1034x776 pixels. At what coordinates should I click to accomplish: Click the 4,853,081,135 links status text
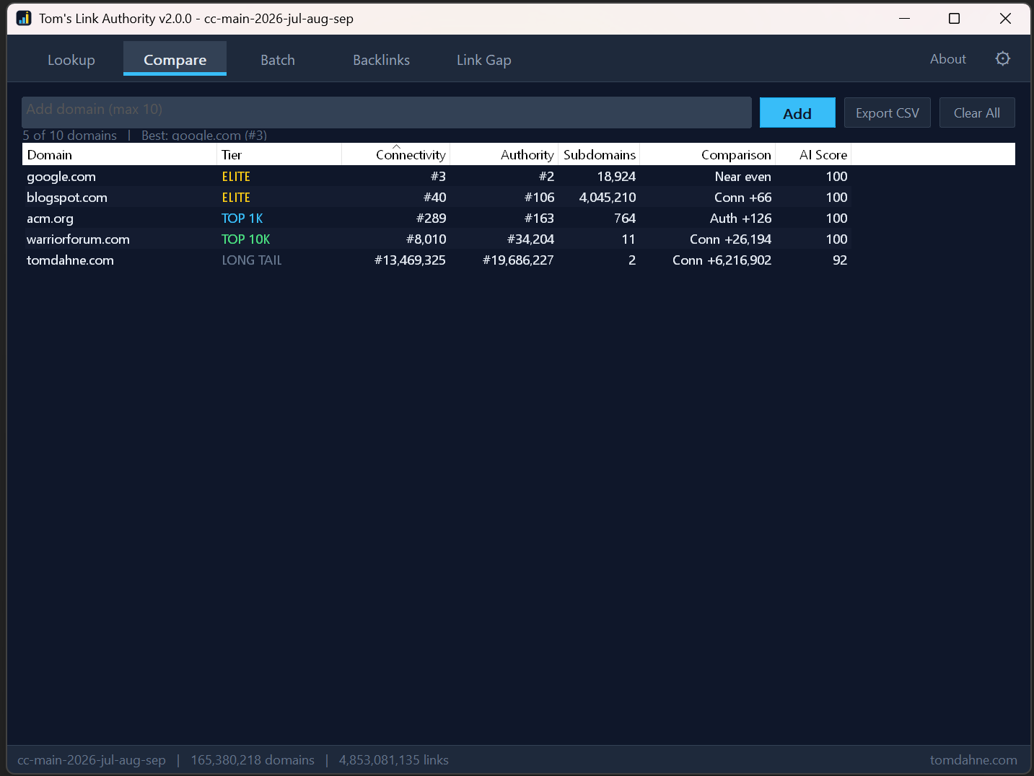point(394,760)
